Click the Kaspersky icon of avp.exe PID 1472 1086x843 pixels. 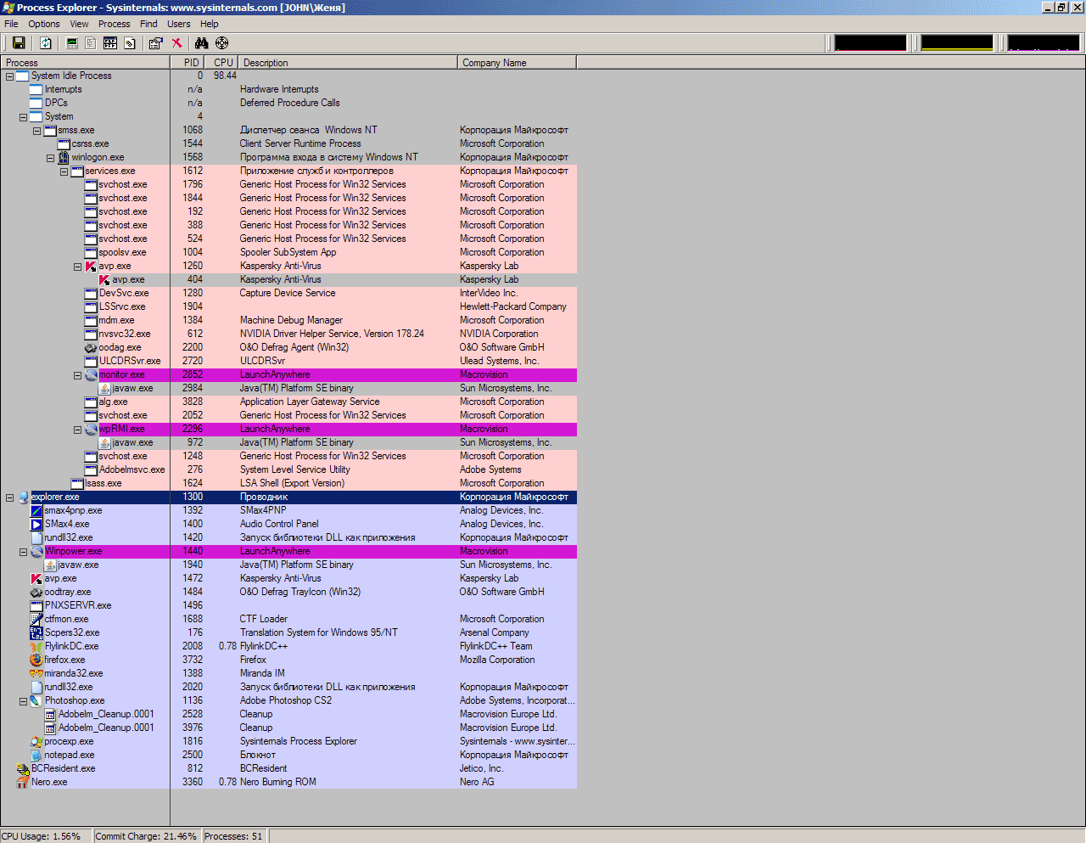click(x=36, y=578)
